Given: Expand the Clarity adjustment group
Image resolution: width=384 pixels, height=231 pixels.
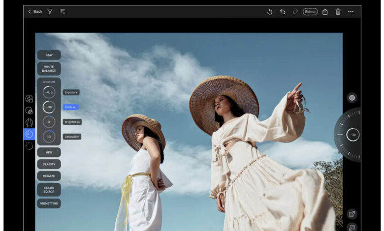Looking at the screenshot, I should pyautogui.click(x=49, y=164).
